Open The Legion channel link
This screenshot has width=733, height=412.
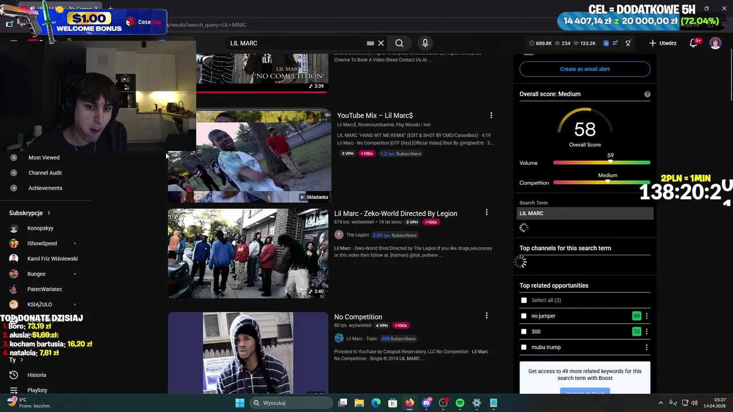357,235
